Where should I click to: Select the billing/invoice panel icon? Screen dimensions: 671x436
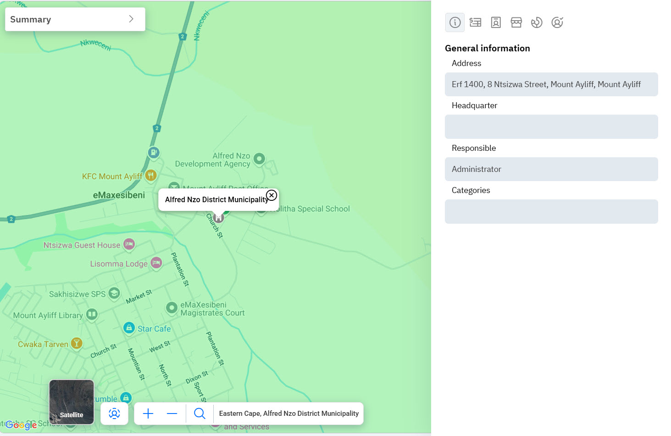click(475, 22)
